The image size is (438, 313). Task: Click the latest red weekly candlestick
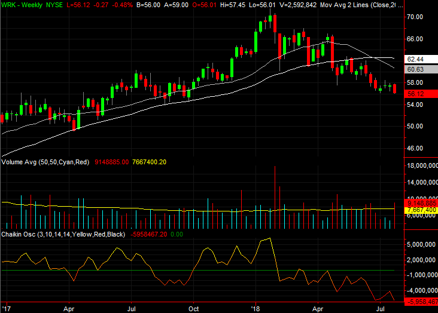point(395,89)
